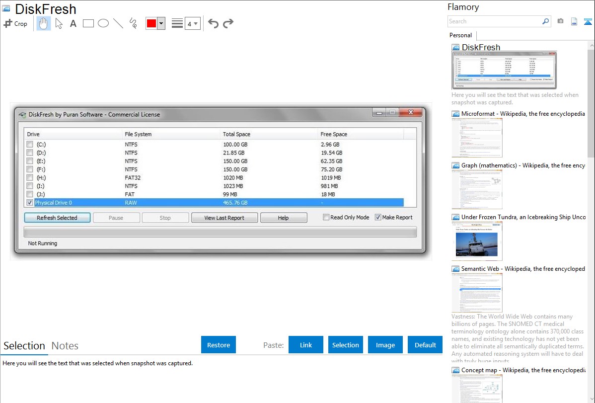The height and width of the screenshot is (403, 595).
Task: Choose the arrow pointer tool
Action: pos(59,23)
